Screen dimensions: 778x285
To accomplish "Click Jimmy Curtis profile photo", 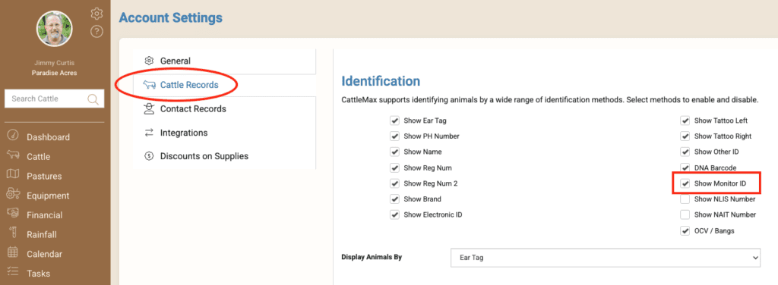I will [x=54, y=29].
